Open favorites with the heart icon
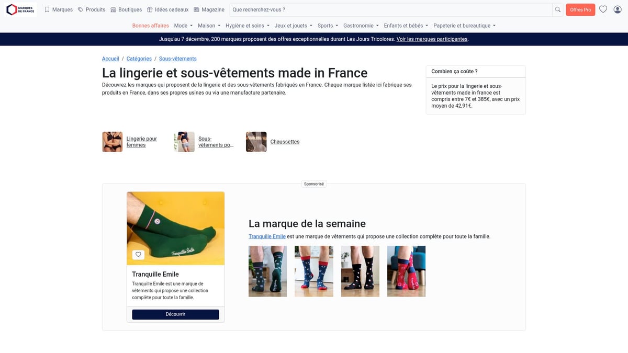This screenshot has width=628, height=353. coord(603,9)
